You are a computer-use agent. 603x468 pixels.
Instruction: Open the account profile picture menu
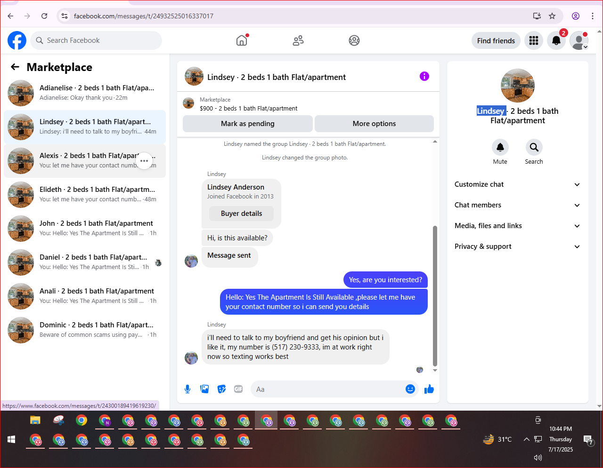point(579,41)
